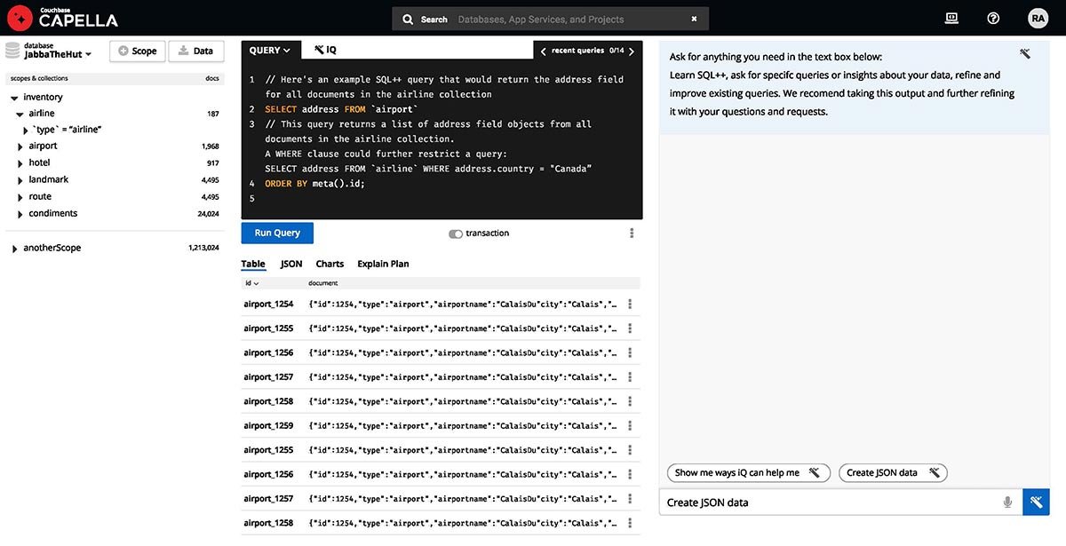Click the Run Query button
This screenshot has width=1066, height=546.
(x=276, y=232)
